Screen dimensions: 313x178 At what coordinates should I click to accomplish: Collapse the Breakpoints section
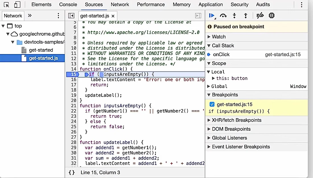click(209, 95)
